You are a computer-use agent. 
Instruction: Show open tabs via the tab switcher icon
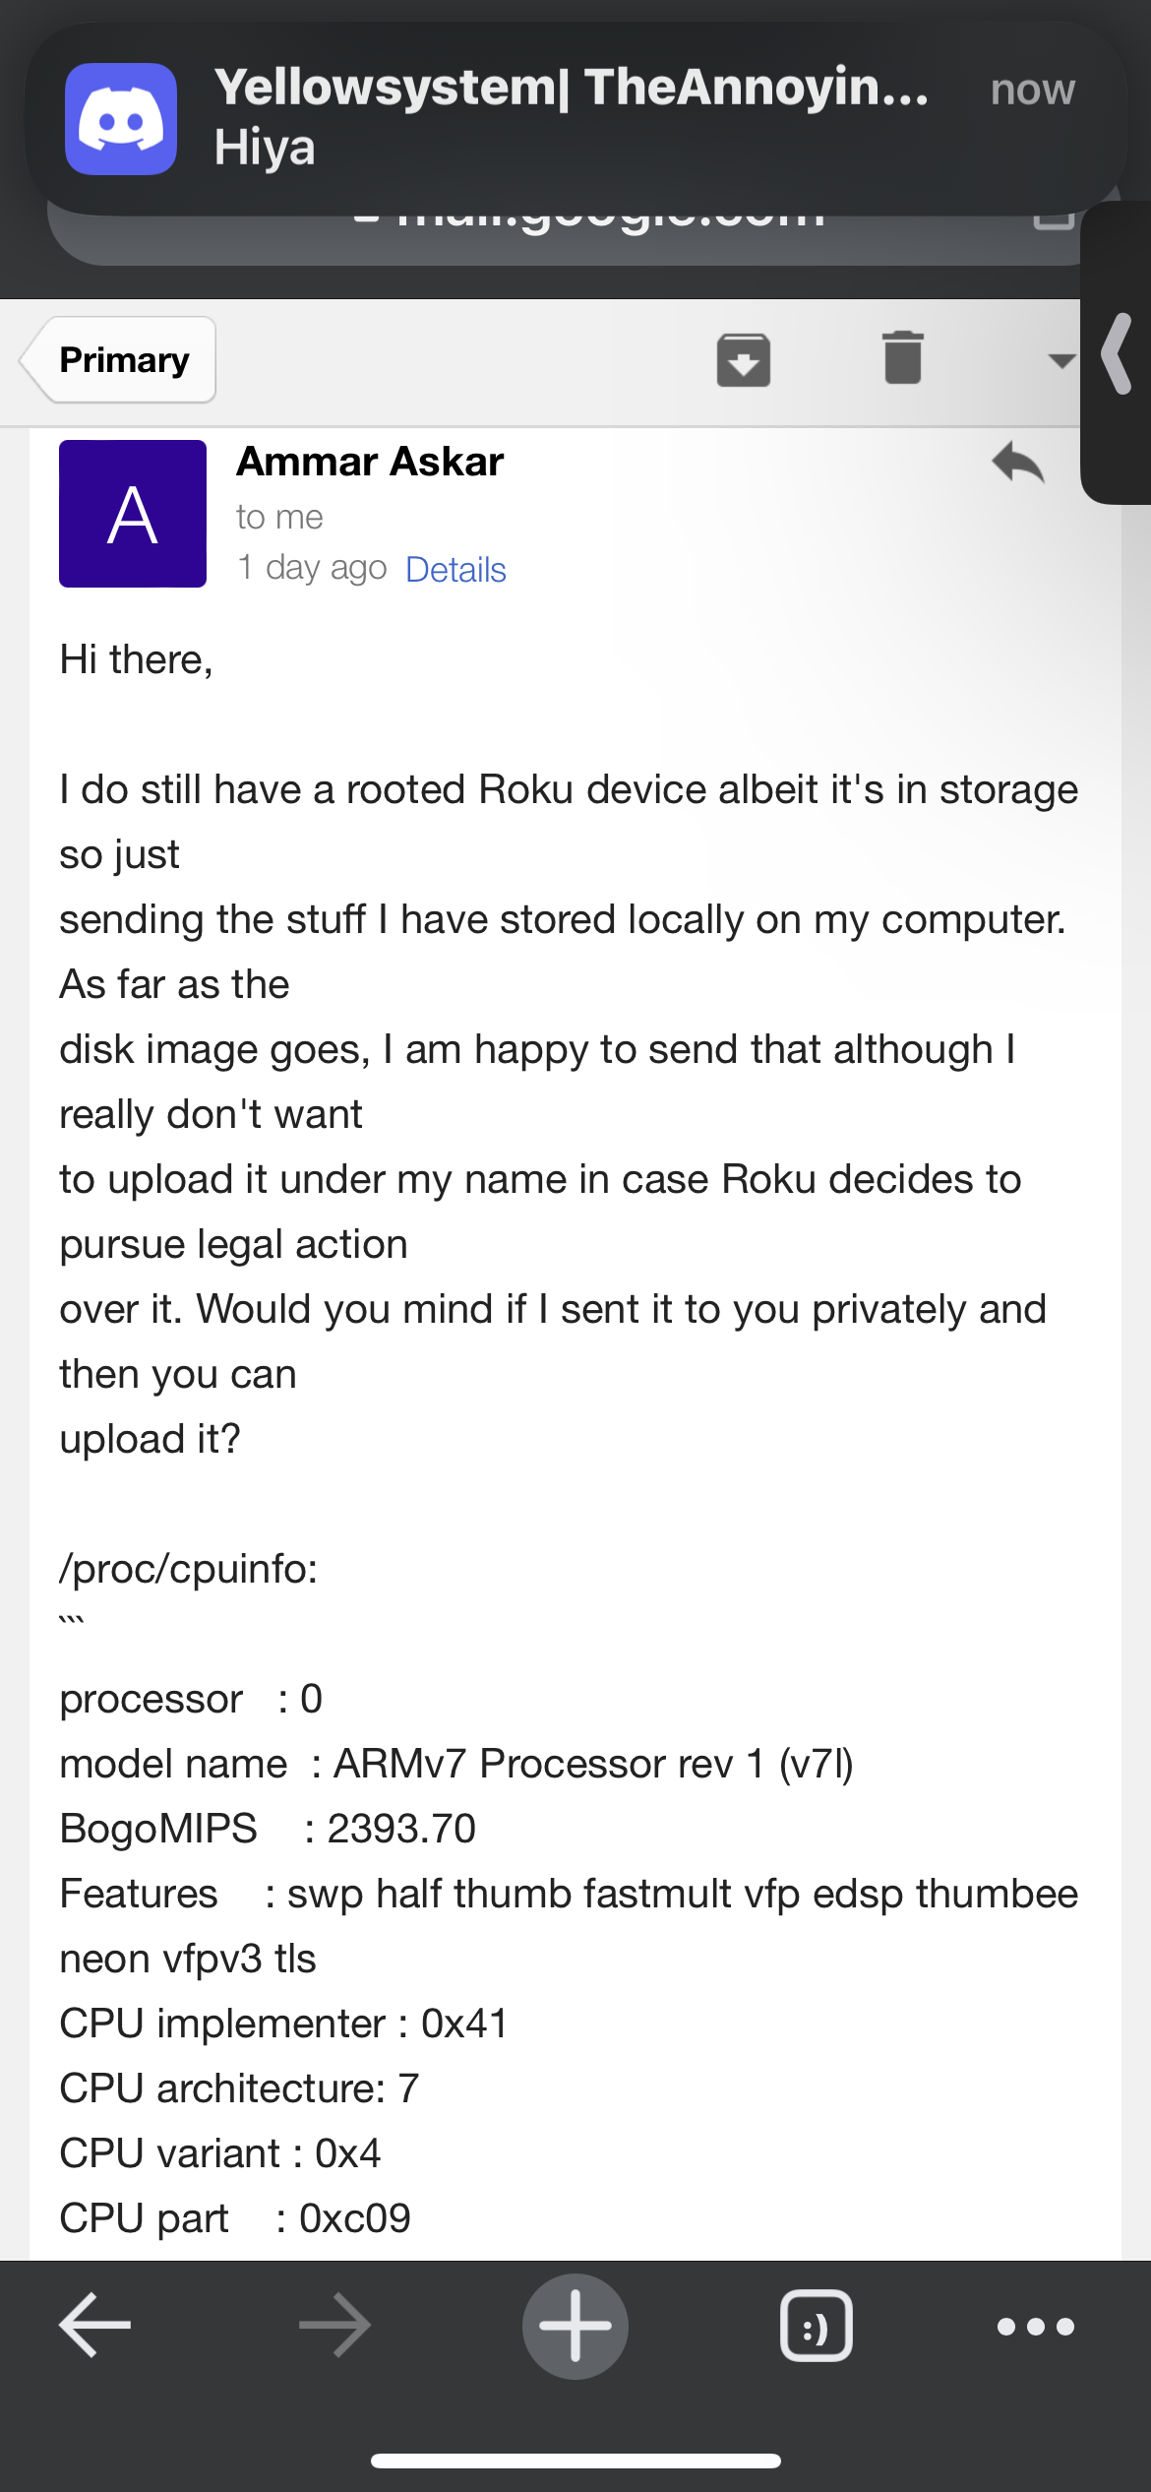pyautogui.click(x=816, y=2326)
